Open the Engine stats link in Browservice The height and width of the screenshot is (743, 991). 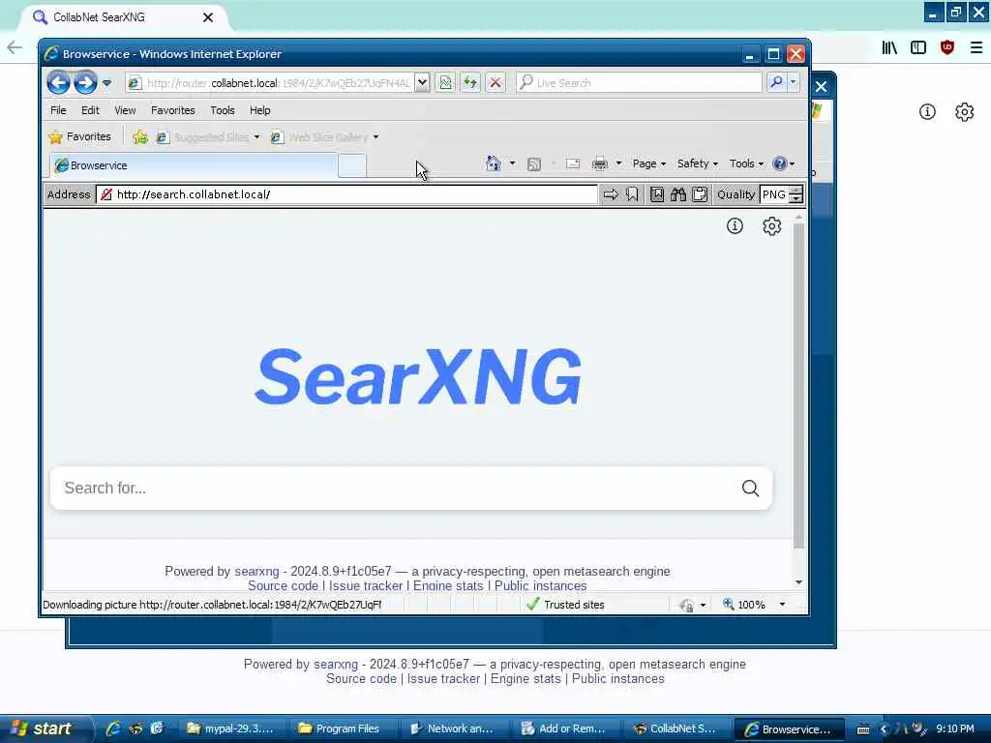coord(448,585)
